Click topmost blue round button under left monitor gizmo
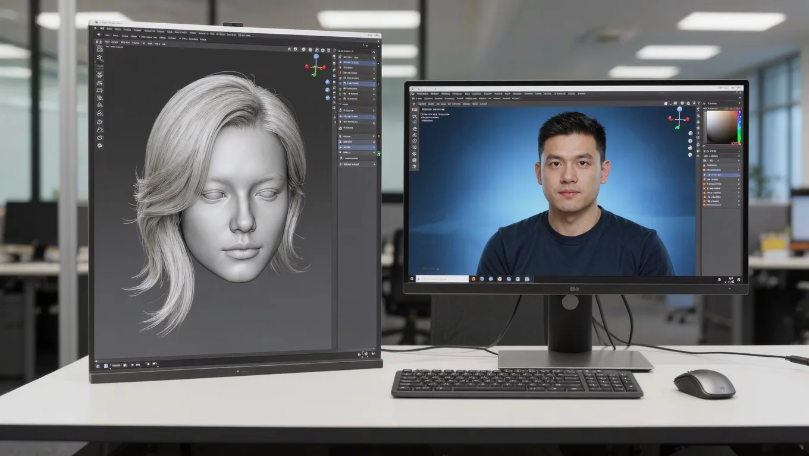Viewport: 809px width, 456px height. [327, 82]
